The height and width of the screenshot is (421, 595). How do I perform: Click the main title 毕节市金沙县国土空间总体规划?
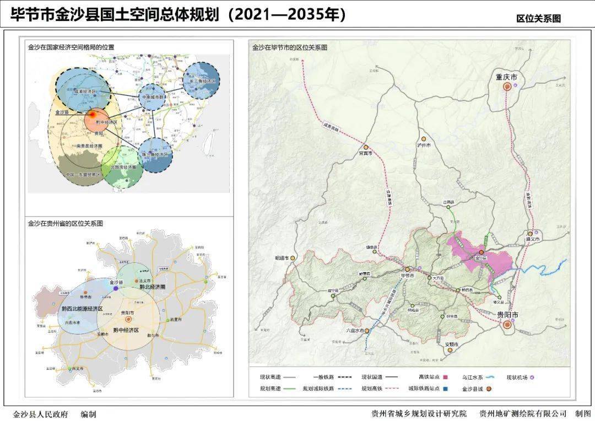(115, 14)
